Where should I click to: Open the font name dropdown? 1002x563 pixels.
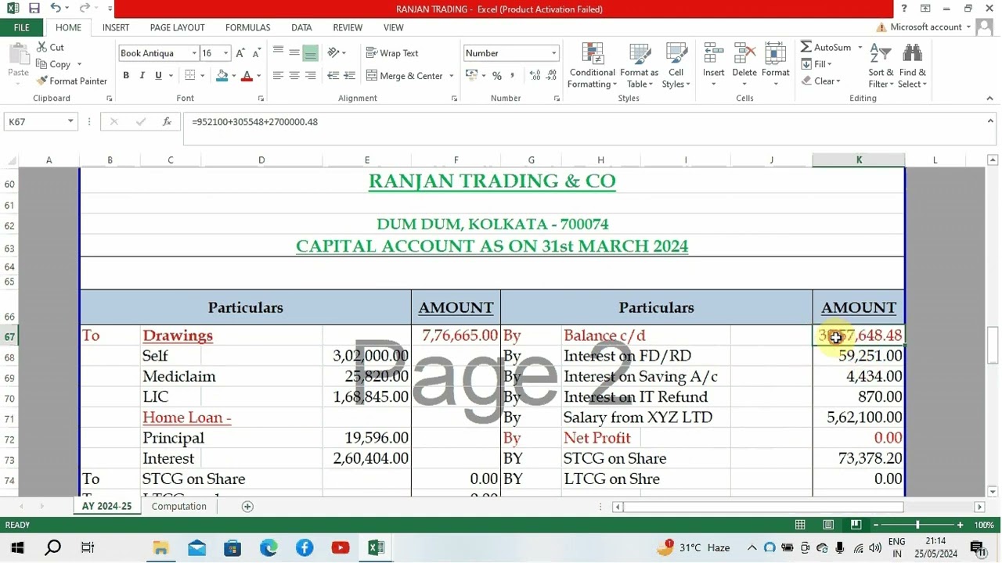194,53
